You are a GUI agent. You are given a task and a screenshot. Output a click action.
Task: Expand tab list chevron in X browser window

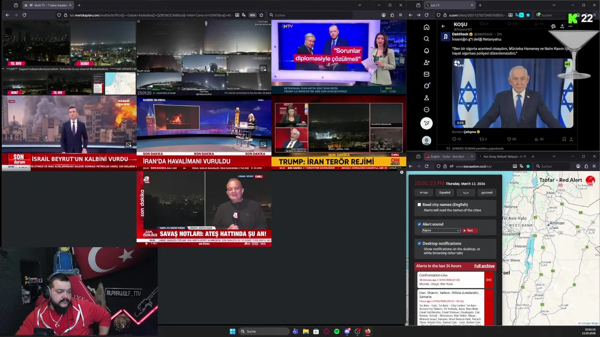click(x=554, y=5)
